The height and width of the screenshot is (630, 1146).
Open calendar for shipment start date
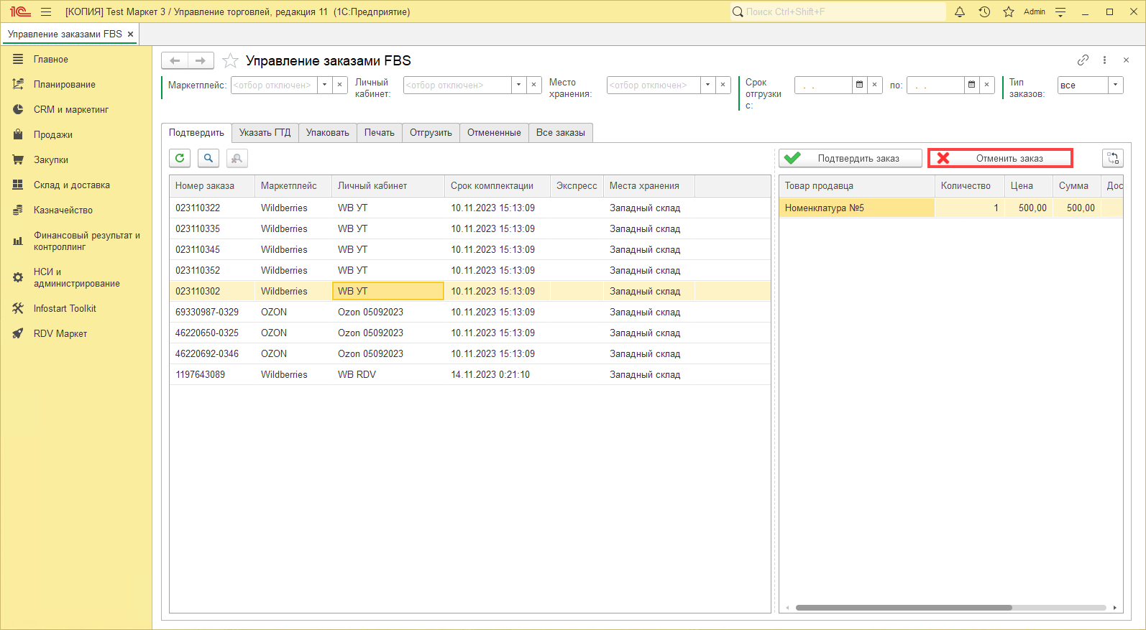[x=859, y=85]
